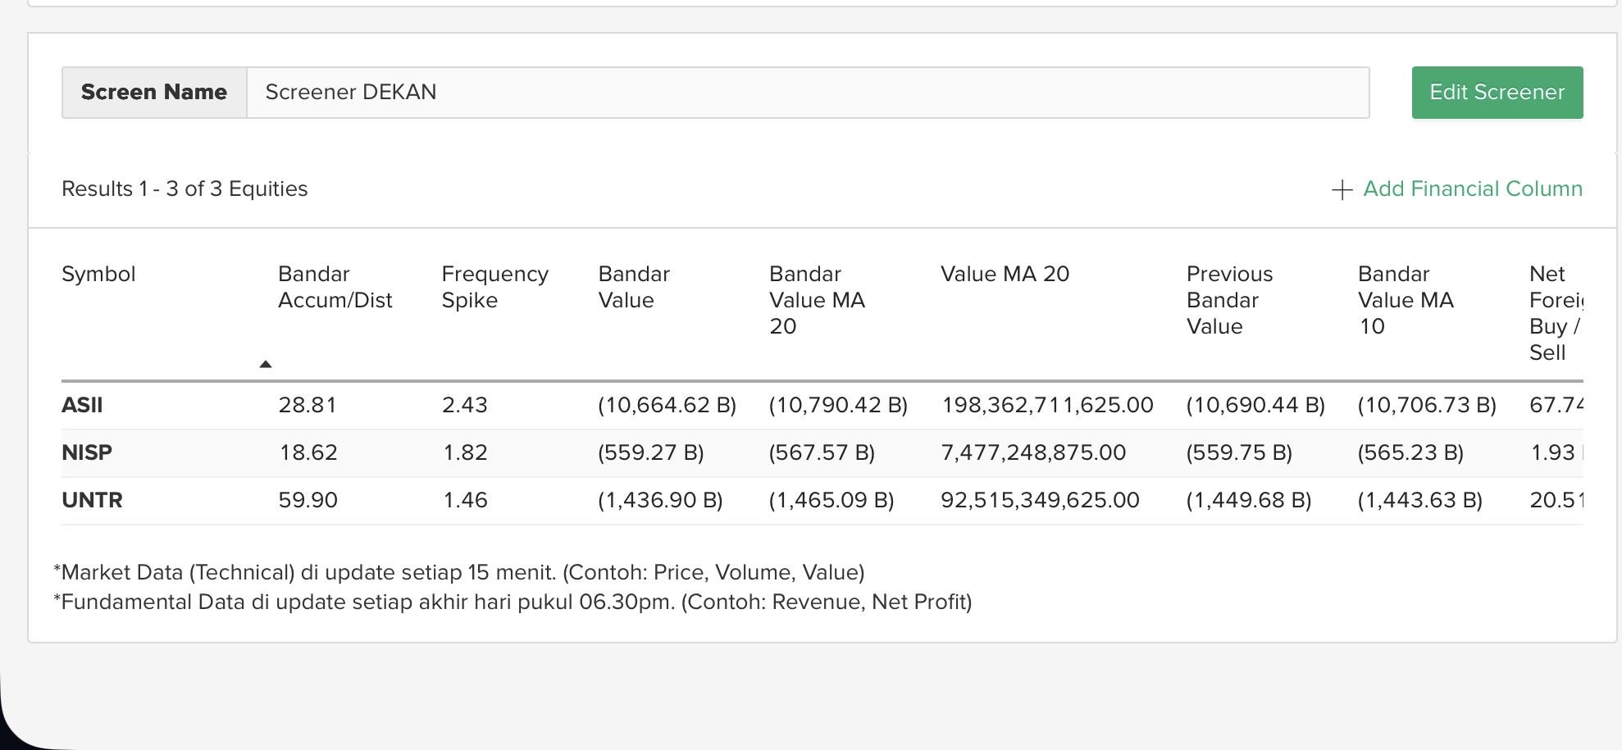Open the NISP stock symbol
Viewport: 1622px width, 750px height.
click(87, 453)
